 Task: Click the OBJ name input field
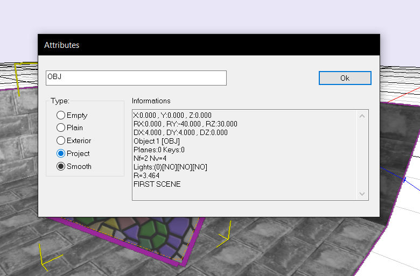tap(136, 78)
